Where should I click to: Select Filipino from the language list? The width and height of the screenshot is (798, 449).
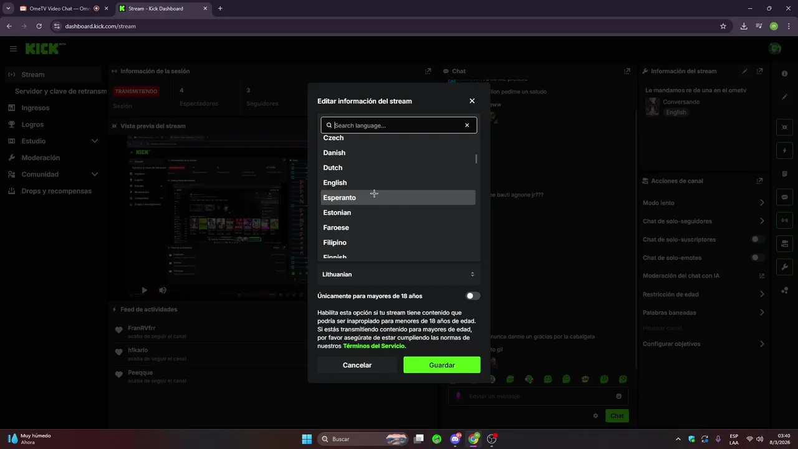pos(398,243)
